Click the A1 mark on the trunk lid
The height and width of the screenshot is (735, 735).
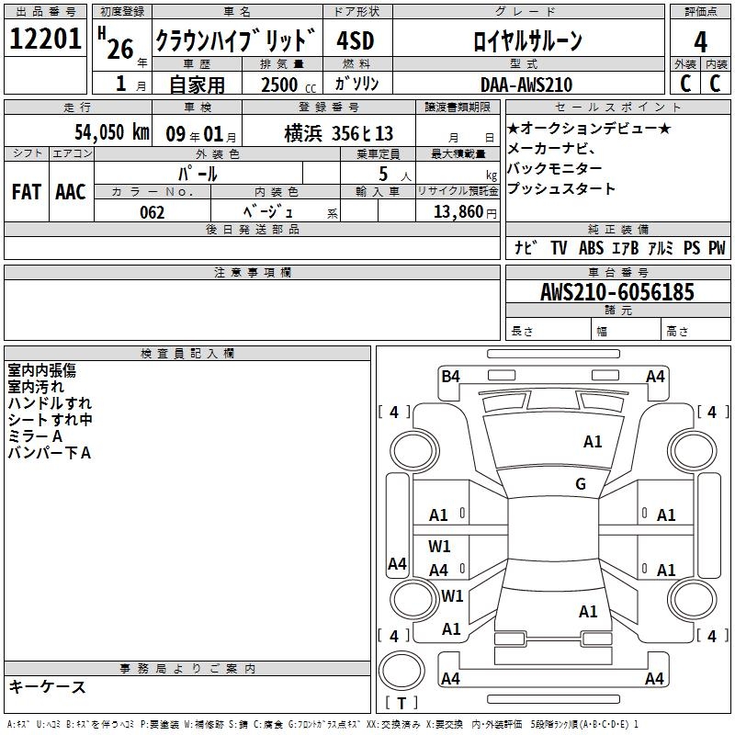pyautogui.click(x=588, y=612)
